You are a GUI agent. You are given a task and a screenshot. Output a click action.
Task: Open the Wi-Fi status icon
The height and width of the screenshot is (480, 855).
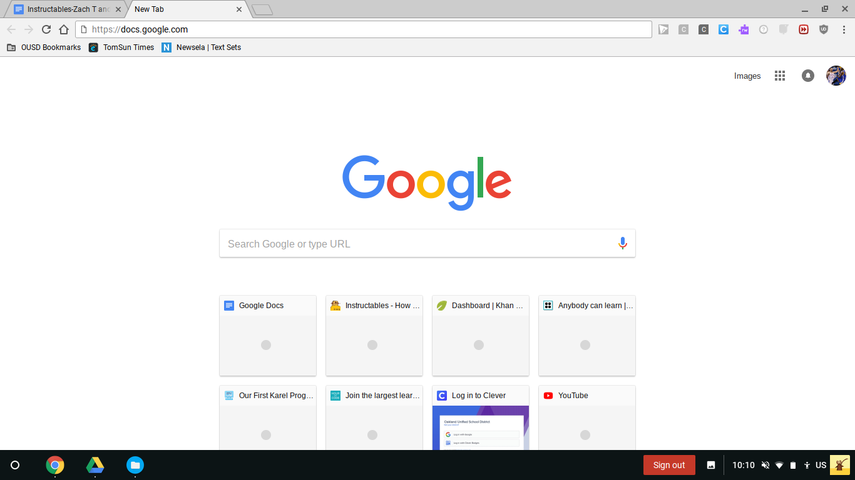coord(779,465)
